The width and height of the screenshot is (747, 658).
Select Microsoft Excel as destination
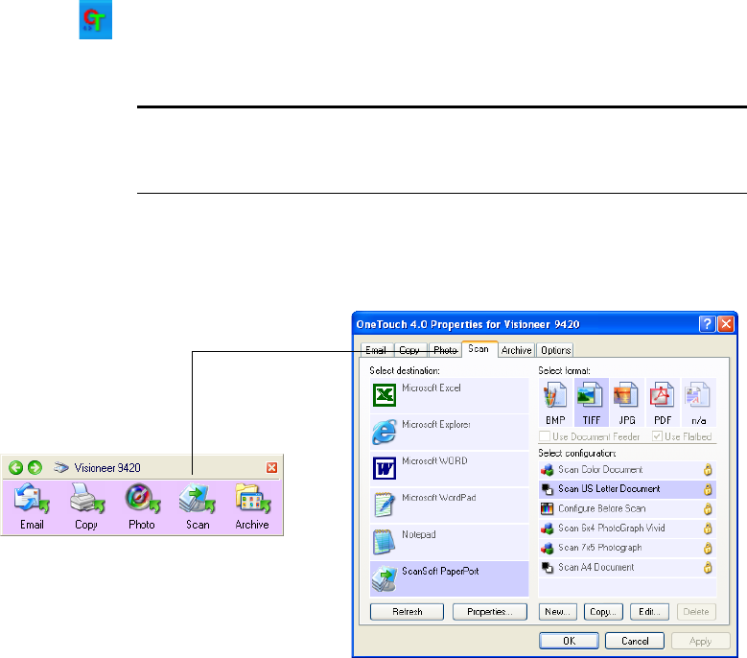point(449,396)
